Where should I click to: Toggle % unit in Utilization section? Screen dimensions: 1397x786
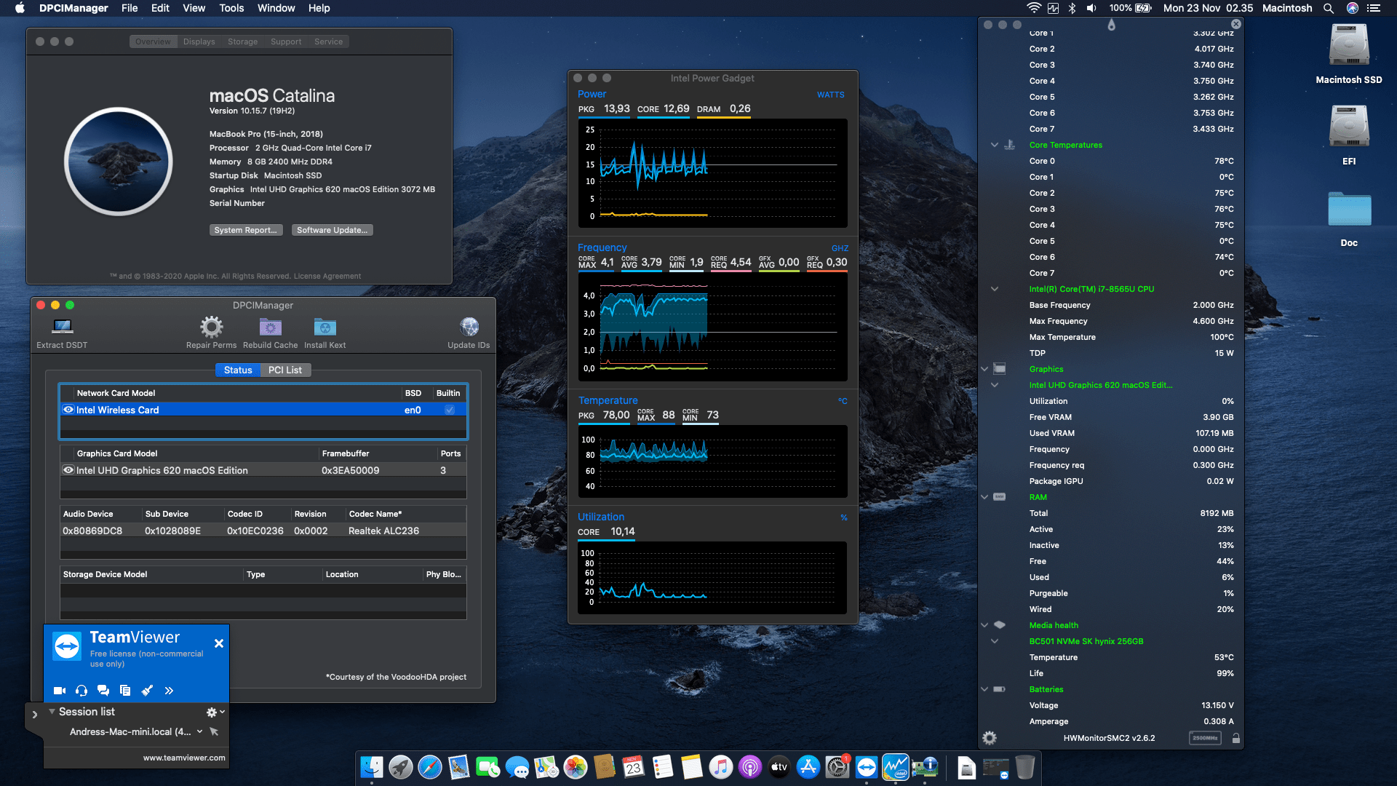(x=844, y=517)
